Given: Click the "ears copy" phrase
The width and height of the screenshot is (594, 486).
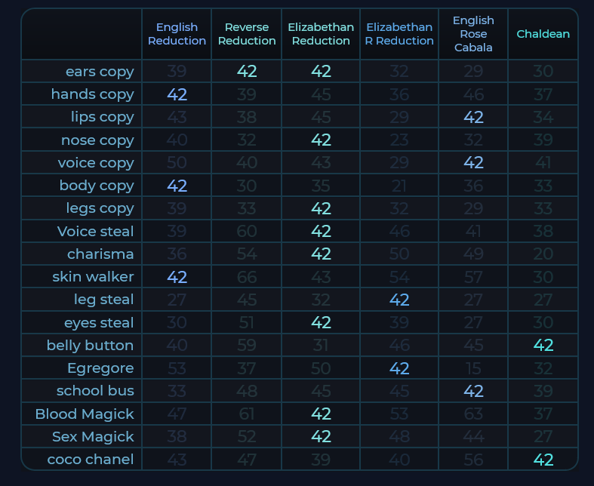Looking at the screenshot, I should [x=100, y=72].
